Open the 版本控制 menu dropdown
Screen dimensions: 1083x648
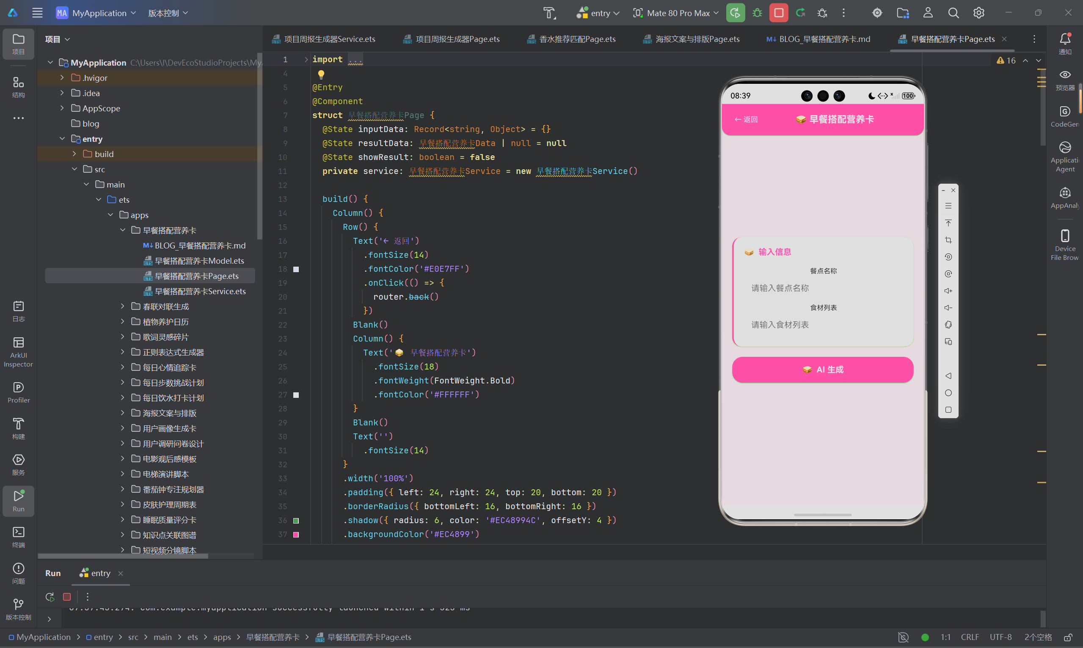tap(168, 13)
